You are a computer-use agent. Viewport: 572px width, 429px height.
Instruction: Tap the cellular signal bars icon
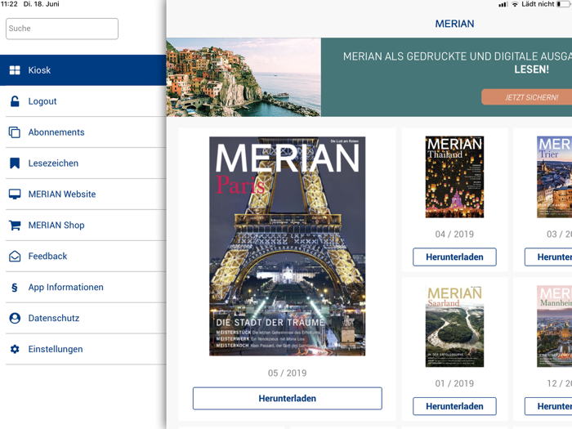point(503,4)
